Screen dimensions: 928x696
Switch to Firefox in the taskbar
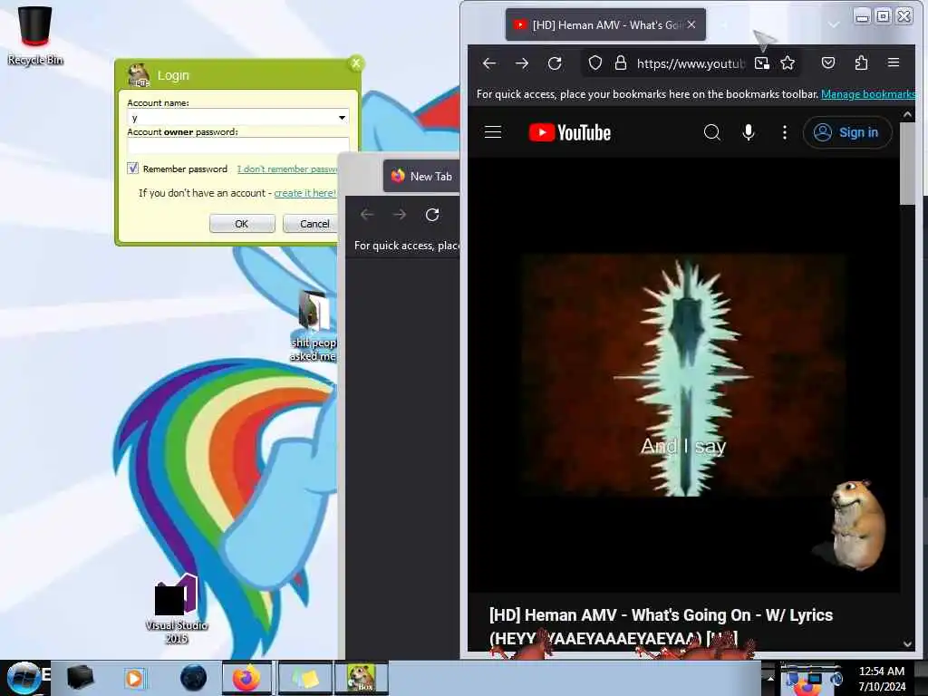(246, 678)
